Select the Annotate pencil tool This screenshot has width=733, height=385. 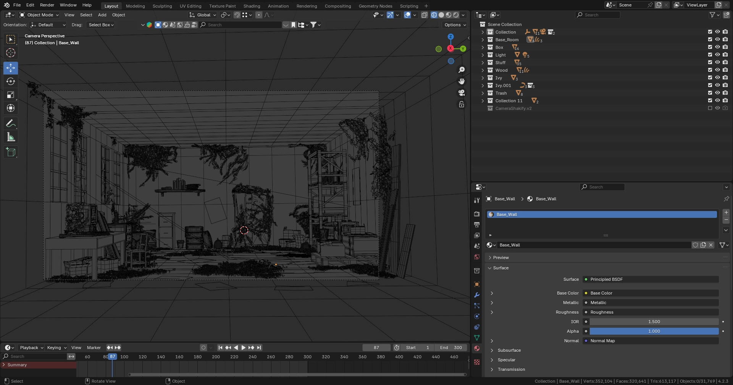click(x=11, y=123)
